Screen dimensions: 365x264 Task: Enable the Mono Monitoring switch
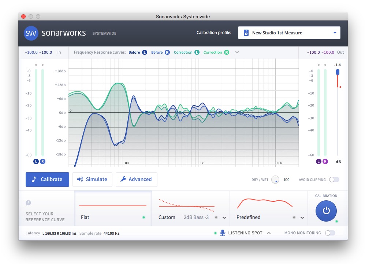click(x=330, y=233)
